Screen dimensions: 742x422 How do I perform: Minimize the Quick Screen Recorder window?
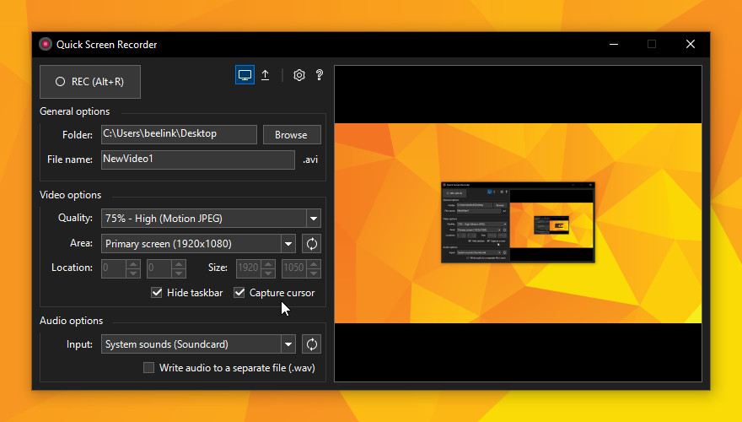pyautogui.click(x=614, y=44)
